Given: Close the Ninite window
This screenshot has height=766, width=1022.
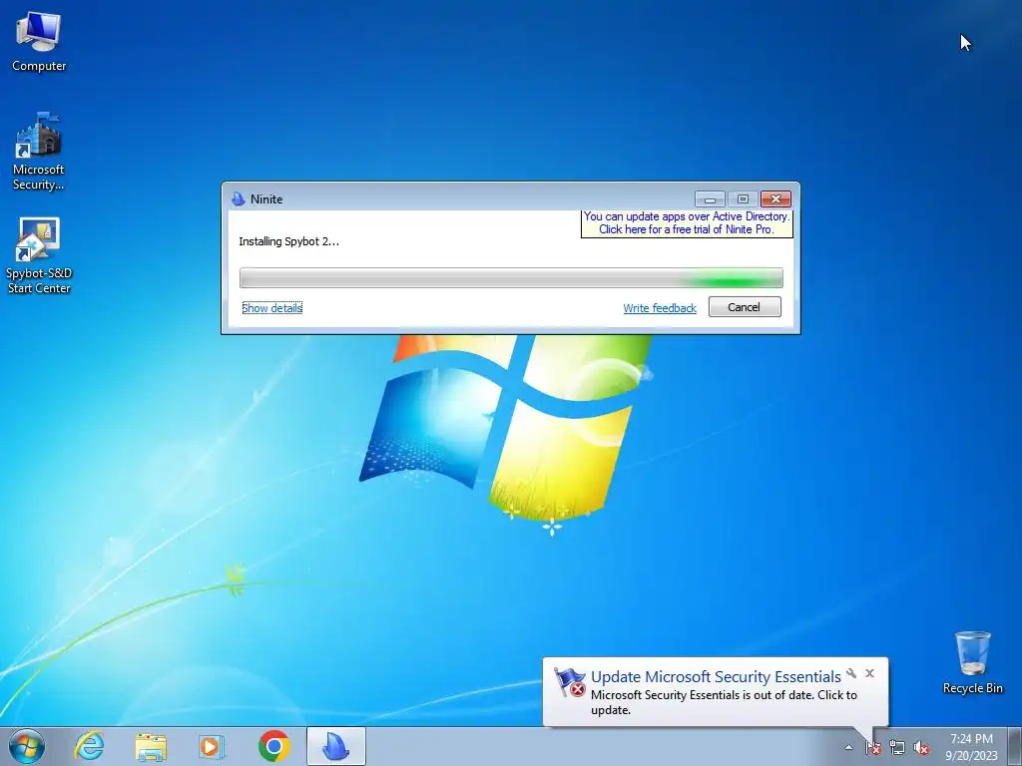Looking at the screenshot, I should pyautogui.click(x=775, y=198).
